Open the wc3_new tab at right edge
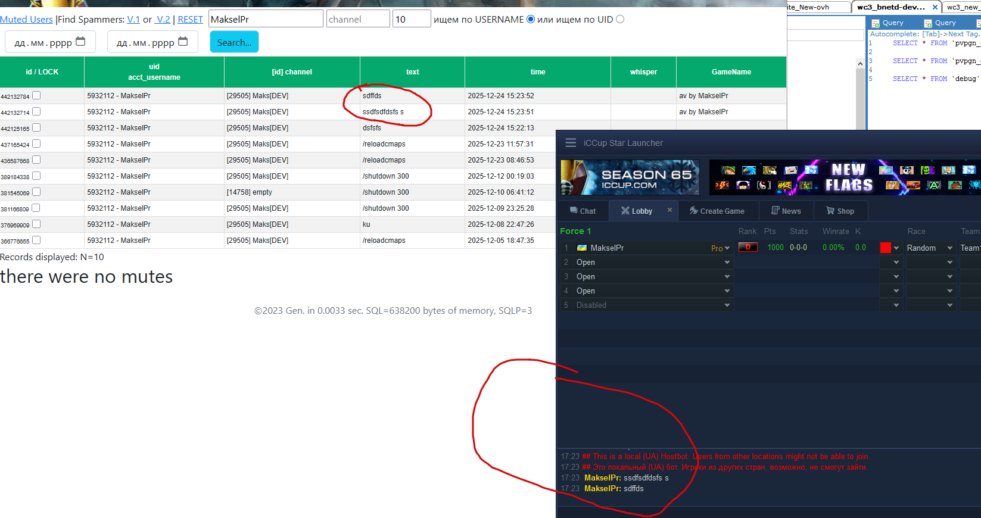 pyautogui.click(x=962, y=7)
